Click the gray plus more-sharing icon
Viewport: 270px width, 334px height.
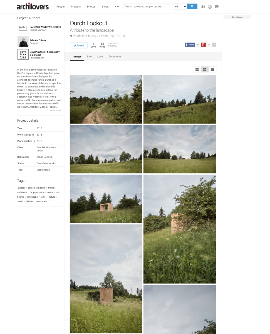[x=214, y=45]
